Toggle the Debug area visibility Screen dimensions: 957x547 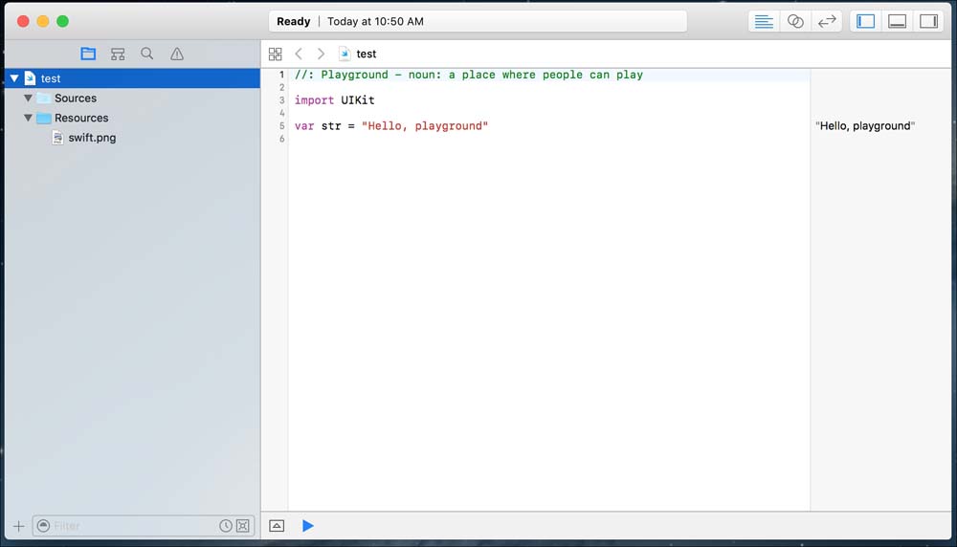pos(897,21)
